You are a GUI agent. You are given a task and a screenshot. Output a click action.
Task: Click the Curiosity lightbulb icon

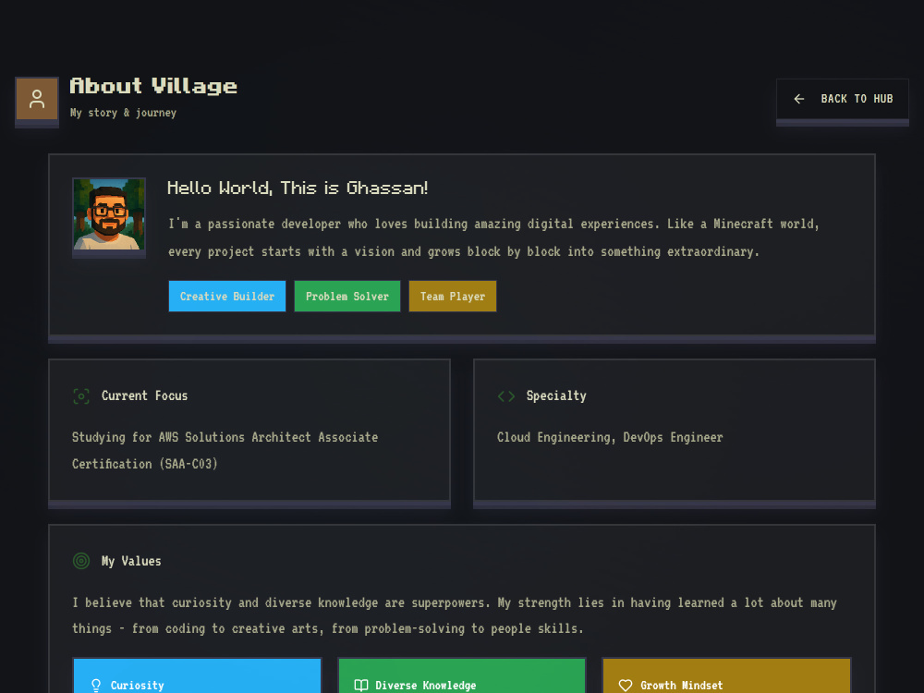[x=96, y=686]
